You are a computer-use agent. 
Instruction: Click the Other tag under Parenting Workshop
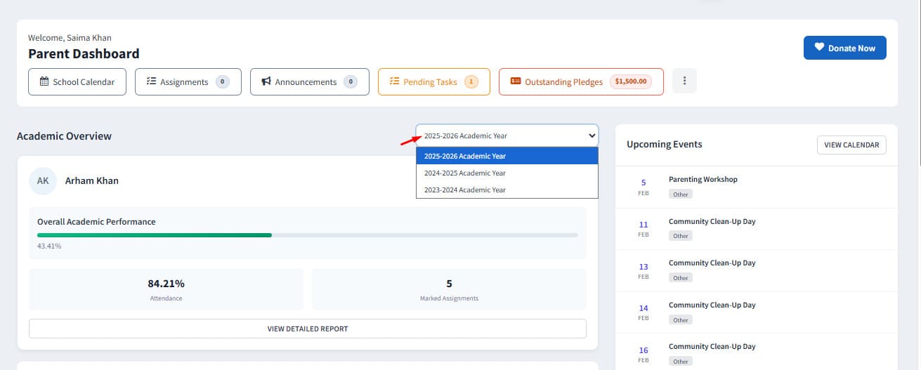[681, 194]
